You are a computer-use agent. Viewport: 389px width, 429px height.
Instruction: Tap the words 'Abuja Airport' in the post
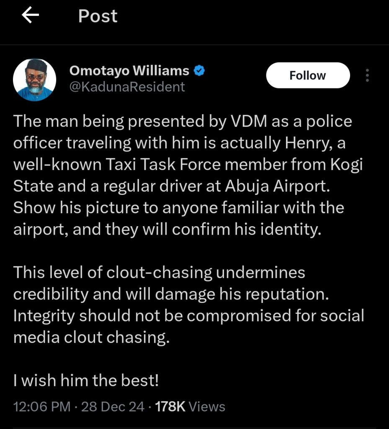coord(277,186)
